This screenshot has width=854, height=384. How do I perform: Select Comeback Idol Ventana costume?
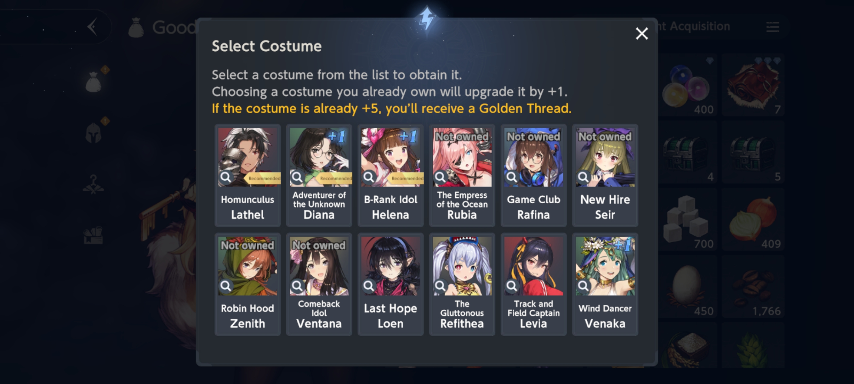coord(319,284)
